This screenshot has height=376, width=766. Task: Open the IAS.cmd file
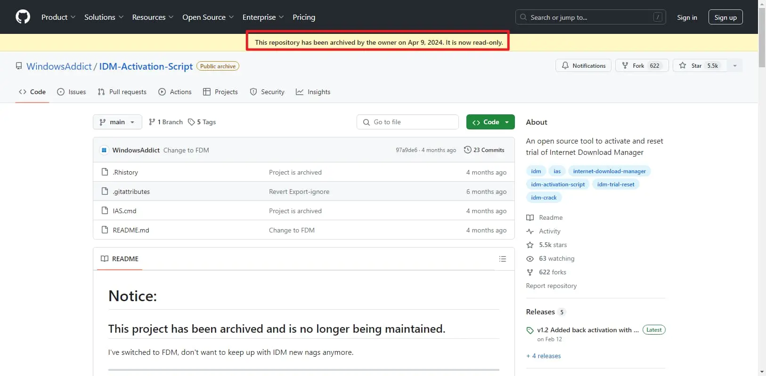(x=124, y=211)
